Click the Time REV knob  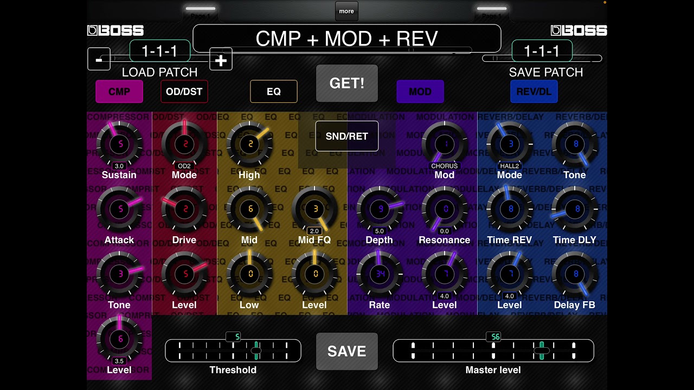coord(510,209)
